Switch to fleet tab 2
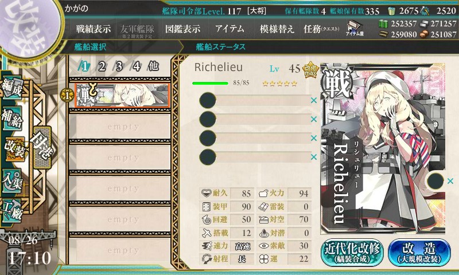The image size is (459, 275). (x=102, y=66)
